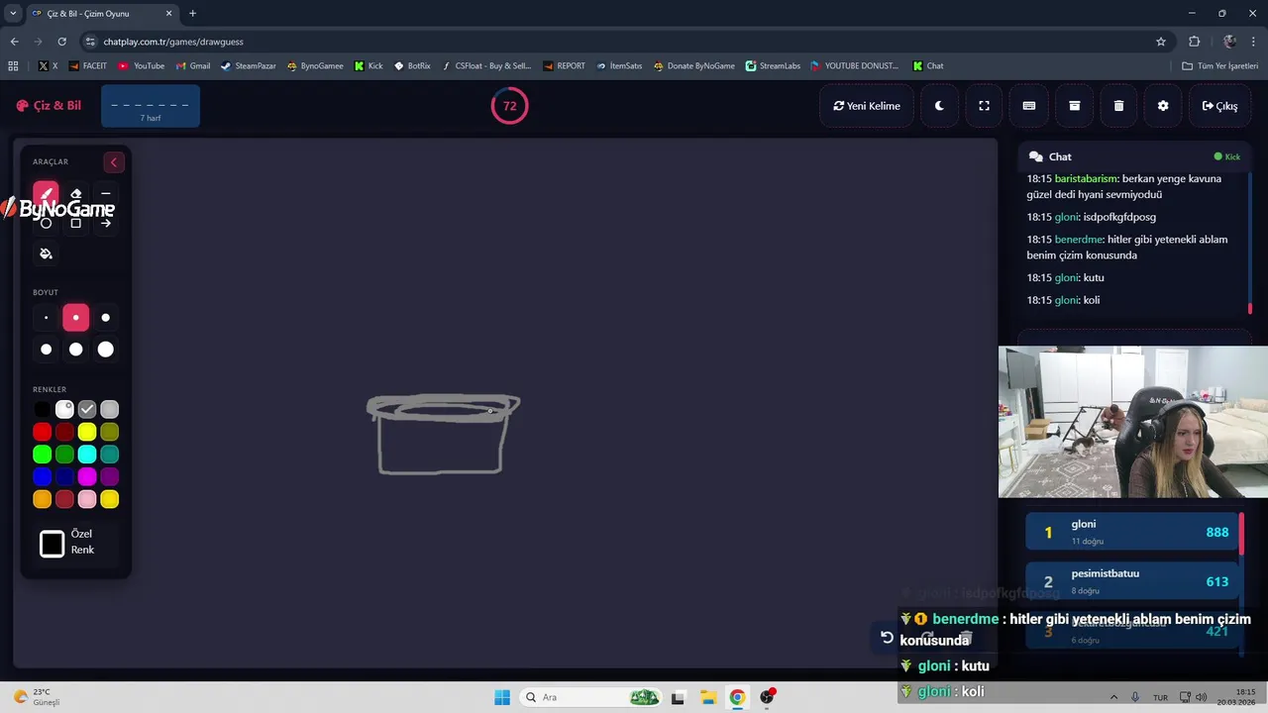The width and height of the screenshot is (1268, 713).
Task: Click the Yeni Kelime button
Action: (x=867, y=106)
